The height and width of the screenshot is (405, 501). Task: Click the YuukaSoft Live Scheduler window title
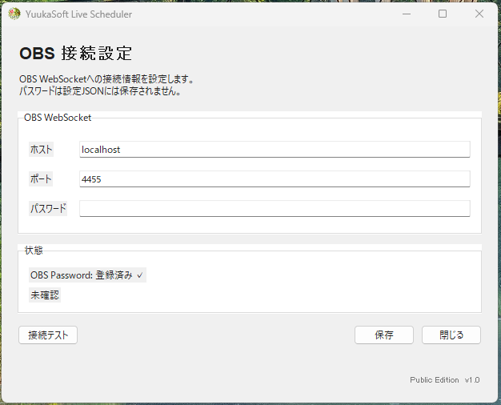tap(78, 14)
